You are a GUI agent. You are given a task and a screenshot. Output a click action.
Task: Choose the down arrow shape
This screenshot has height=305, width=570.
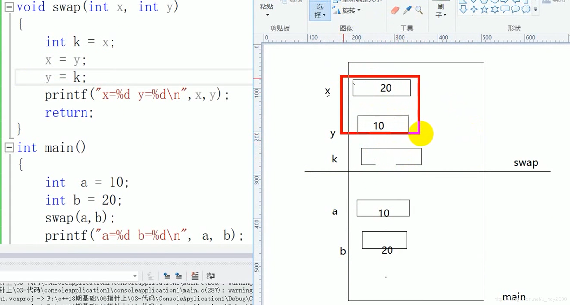[x=463, y=9]
